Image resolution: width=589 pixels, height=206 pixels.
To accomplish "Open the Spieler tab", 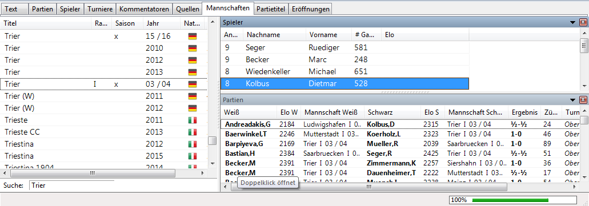I will pyautogui.click(x=70, y=9).
